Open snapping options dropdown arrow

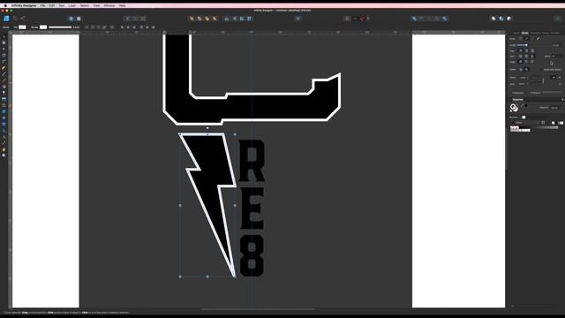368,19
